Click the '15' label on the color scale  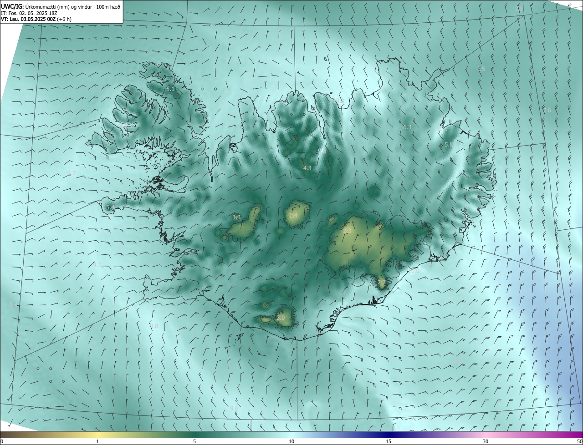pyautogui.click(x=389, y=442)
